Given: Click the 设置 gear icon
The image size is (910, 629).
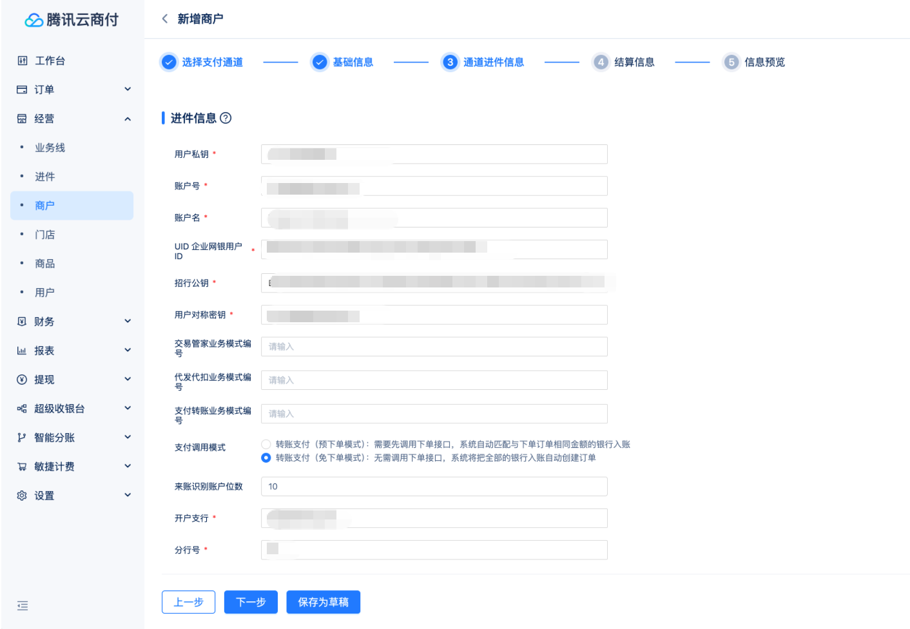Looking at the screenshot, I should click(22, 496).
